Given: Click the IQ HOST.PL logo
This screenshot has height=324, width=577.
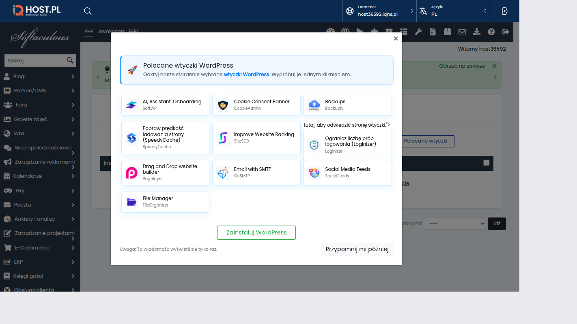Looking at the screenshot, I should point(37,10).
